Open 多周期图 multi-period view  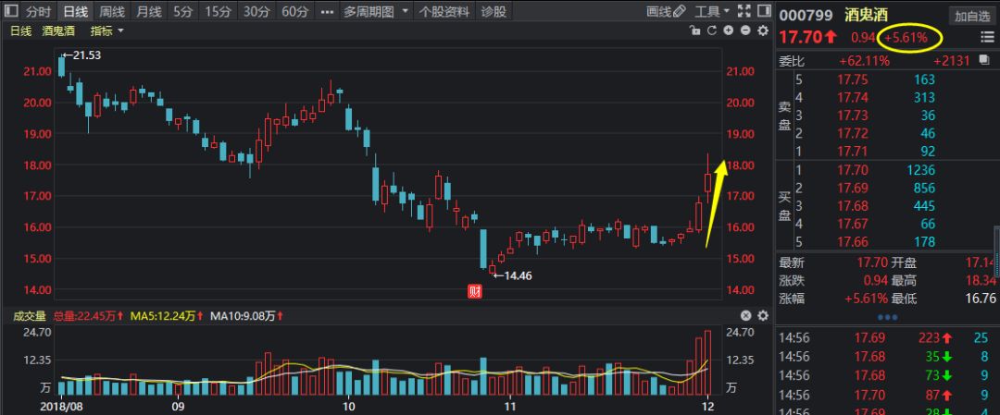click(x=369, y=11)
